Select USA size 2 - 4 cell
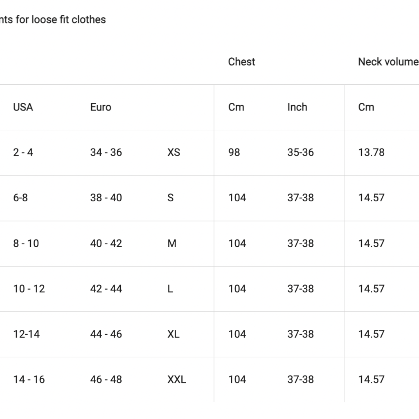Viewport: 419px width, 419px height. tap(23, 153)
